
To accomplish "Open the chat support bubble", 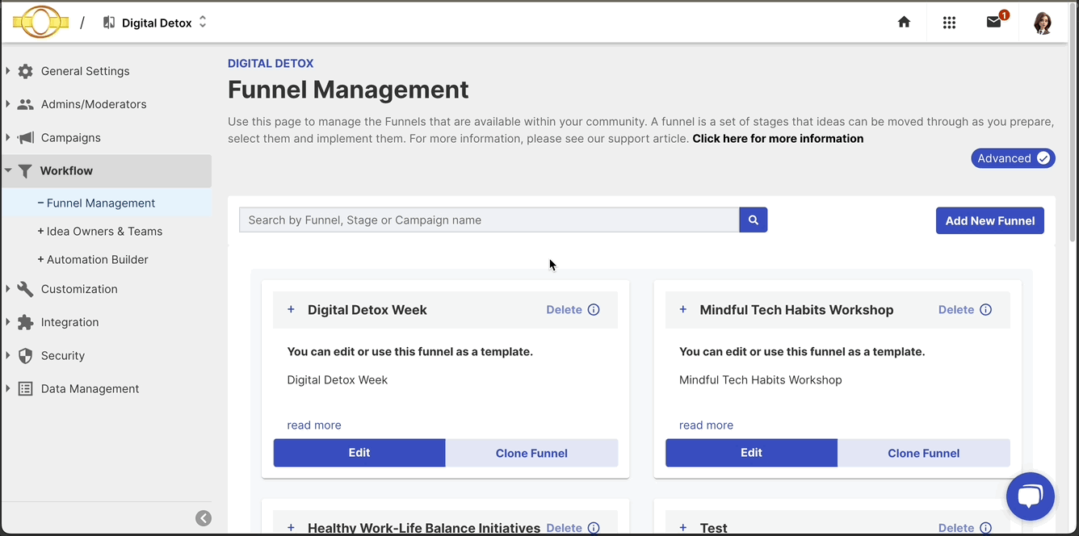I will click(1031, 496).
